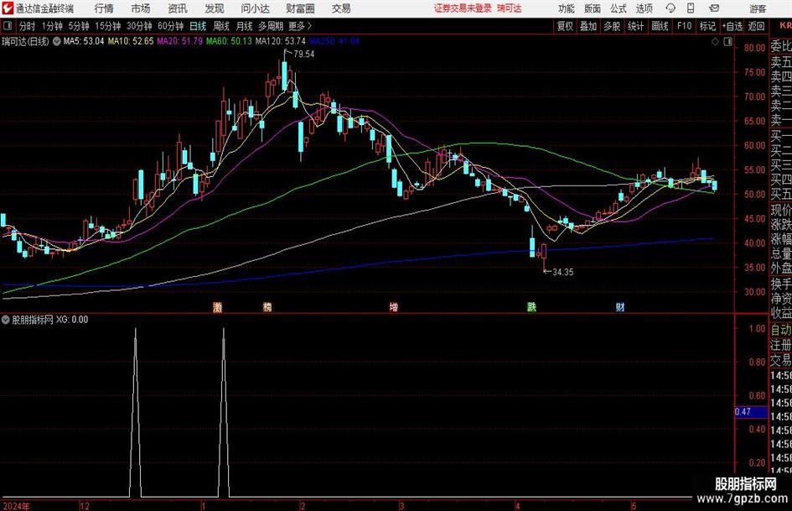Screen dimensions: 792x511
Task: Click the MA5: 53.04 indicator label
Action: click(84, 41)
